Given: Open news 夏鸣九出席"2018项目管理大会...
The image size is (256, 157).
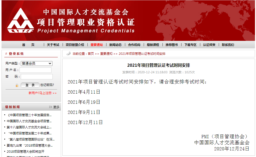Looking at the screenshot, I should (x=30, y=145).
